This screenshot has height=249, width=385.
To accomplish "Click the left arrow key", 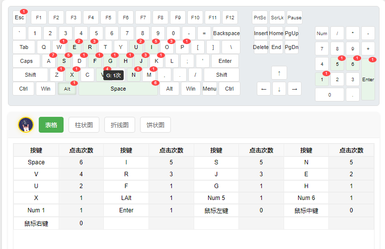I will [x=264, y=89].
